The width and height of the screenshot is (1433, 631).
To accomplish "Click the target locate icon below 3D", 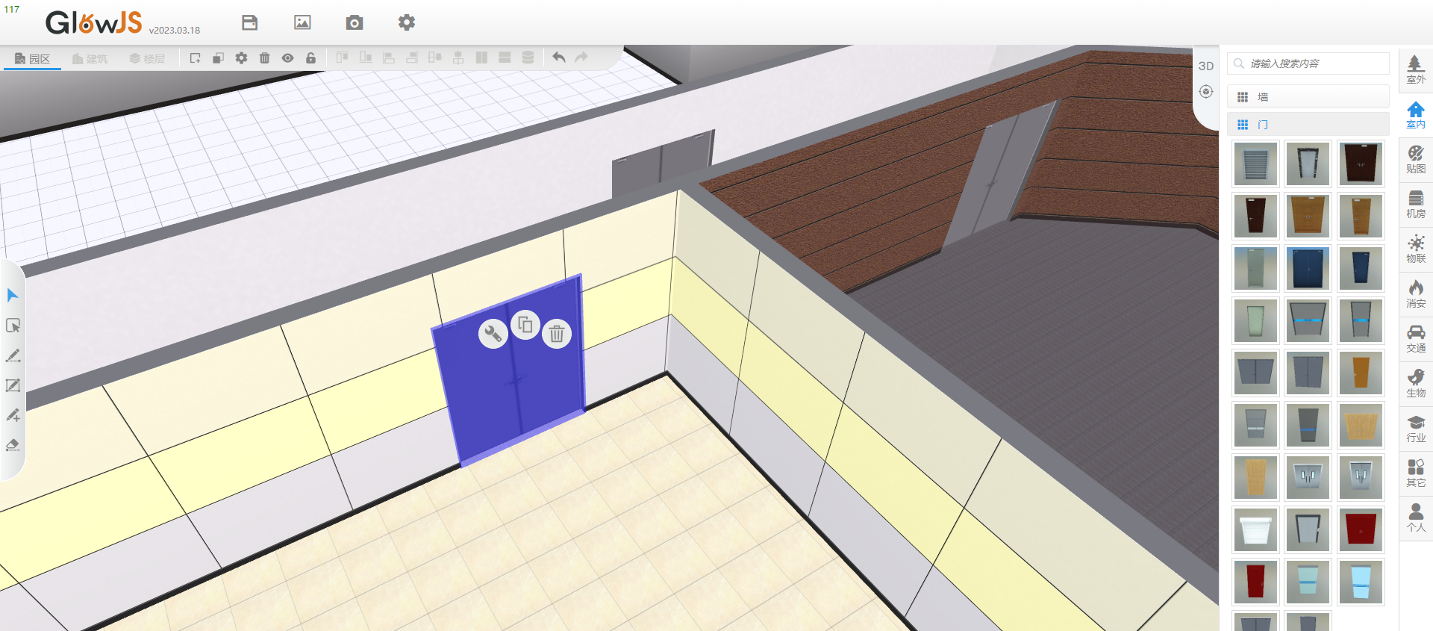I will coord(1206,91).
